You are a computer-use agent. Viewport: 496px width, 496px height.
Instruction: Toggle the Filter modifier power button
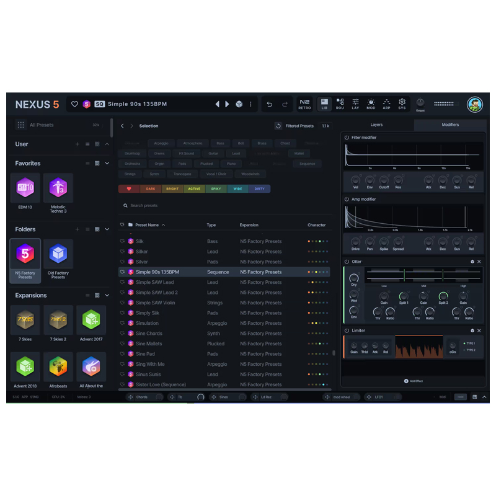pyautogui.click(x=347, y=138)
